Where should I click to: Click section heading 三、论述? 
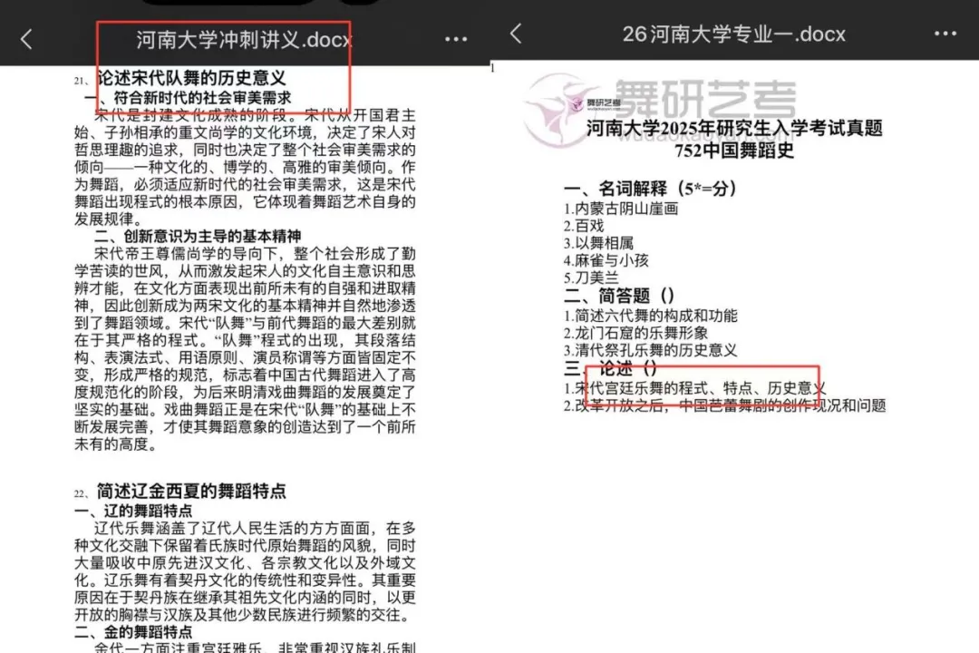click(x=611, y=369)
